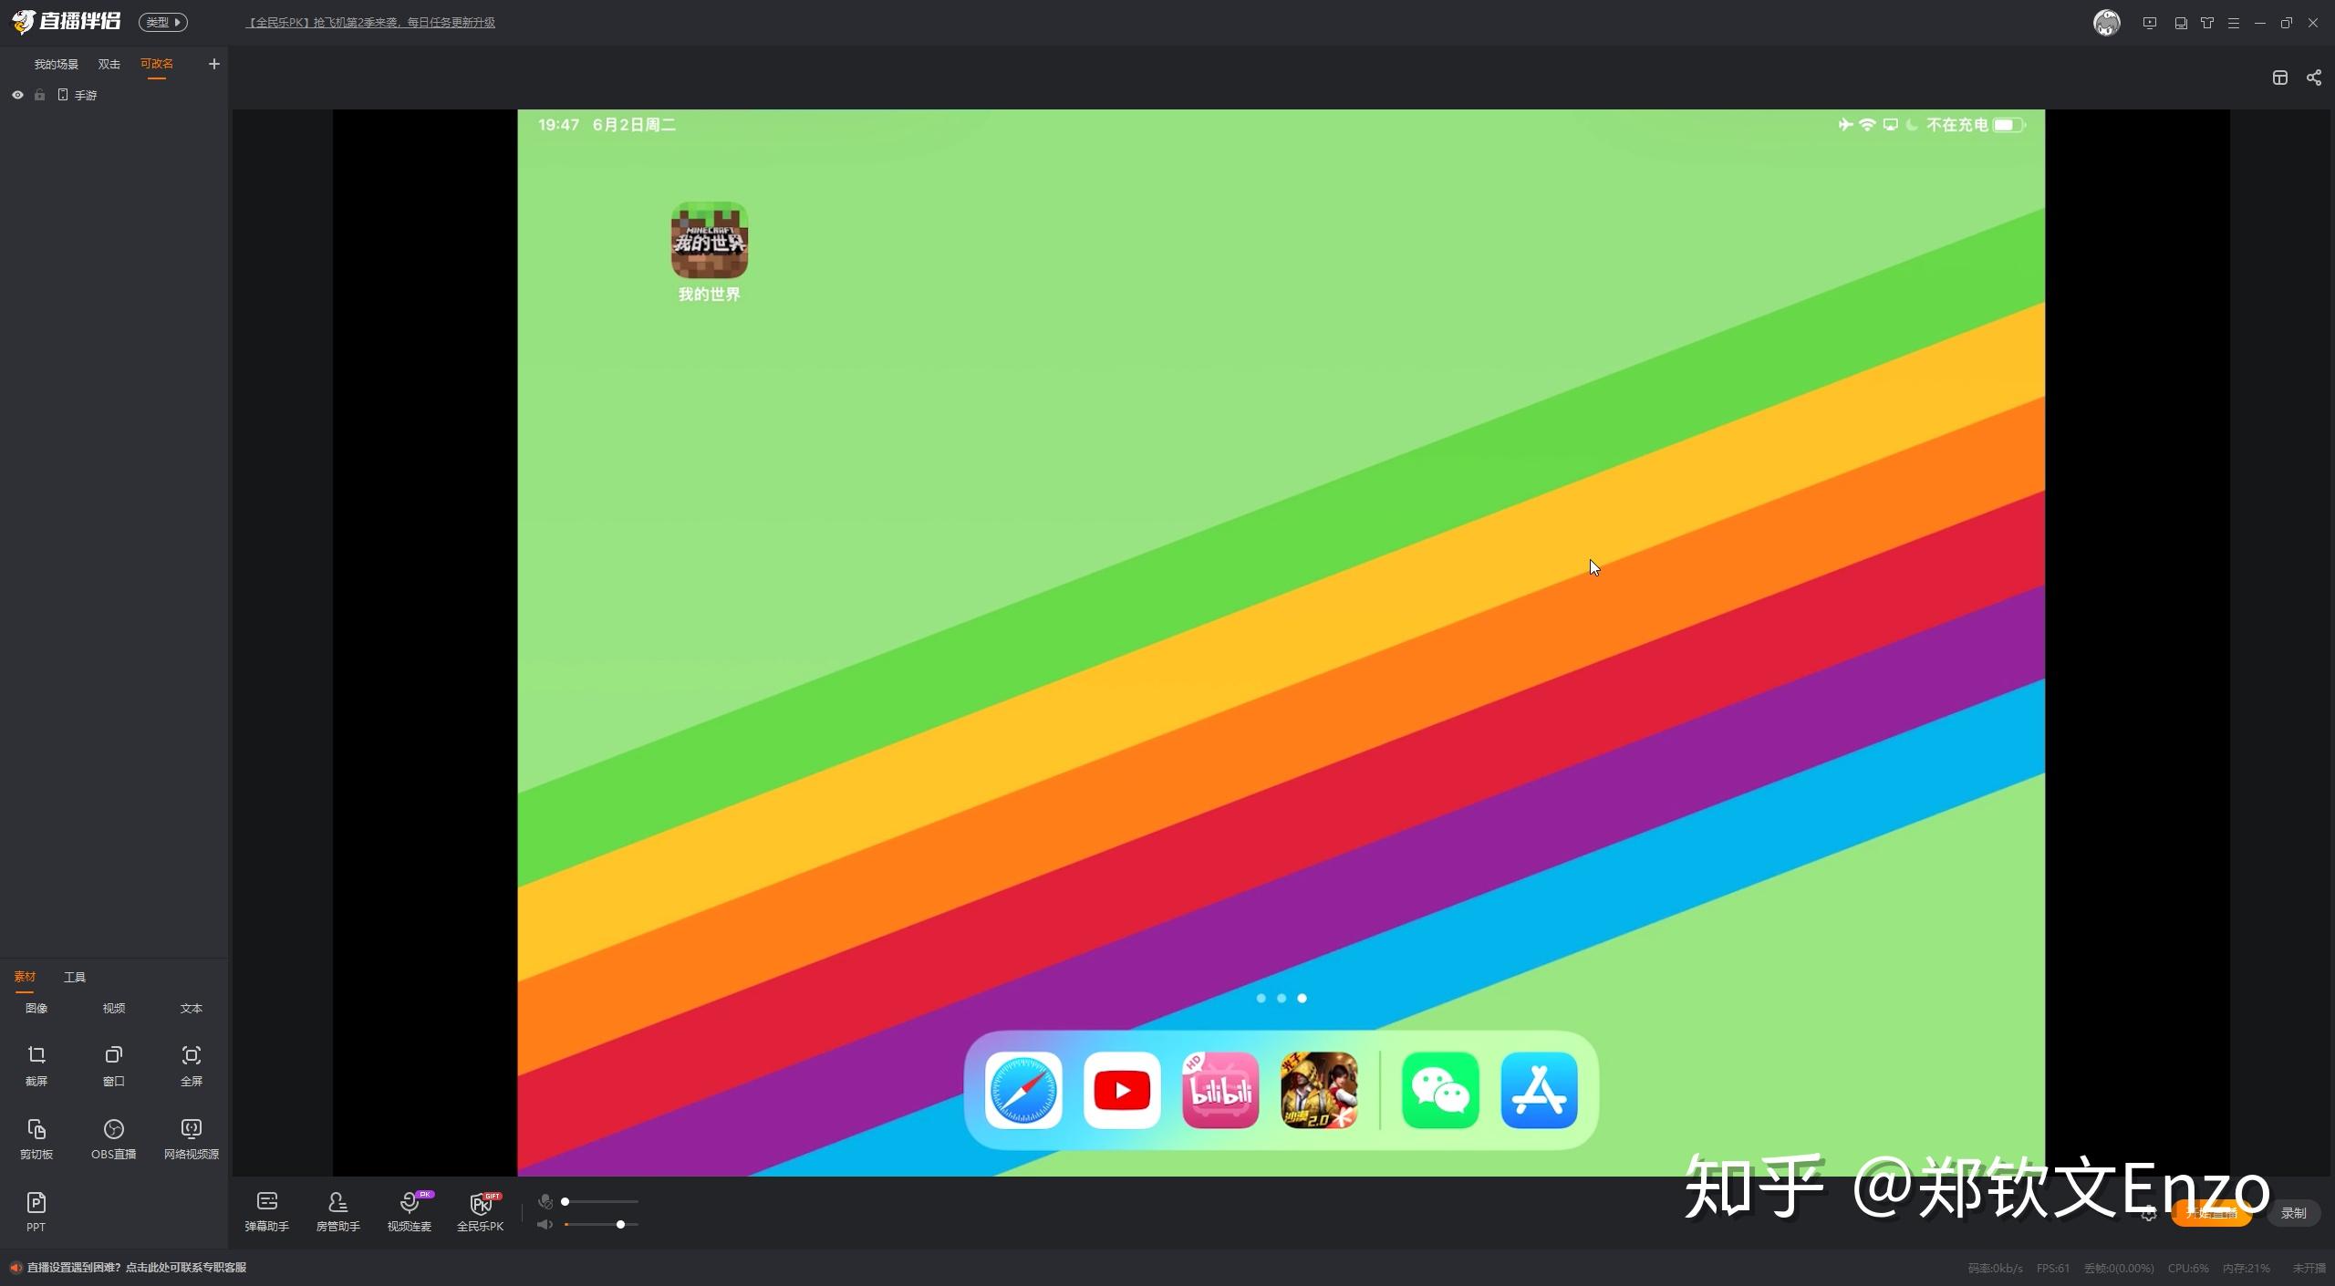This screenshot has height=1286, width=2335.
Task: Add 视频 video source
Action: click(114, 1008)
